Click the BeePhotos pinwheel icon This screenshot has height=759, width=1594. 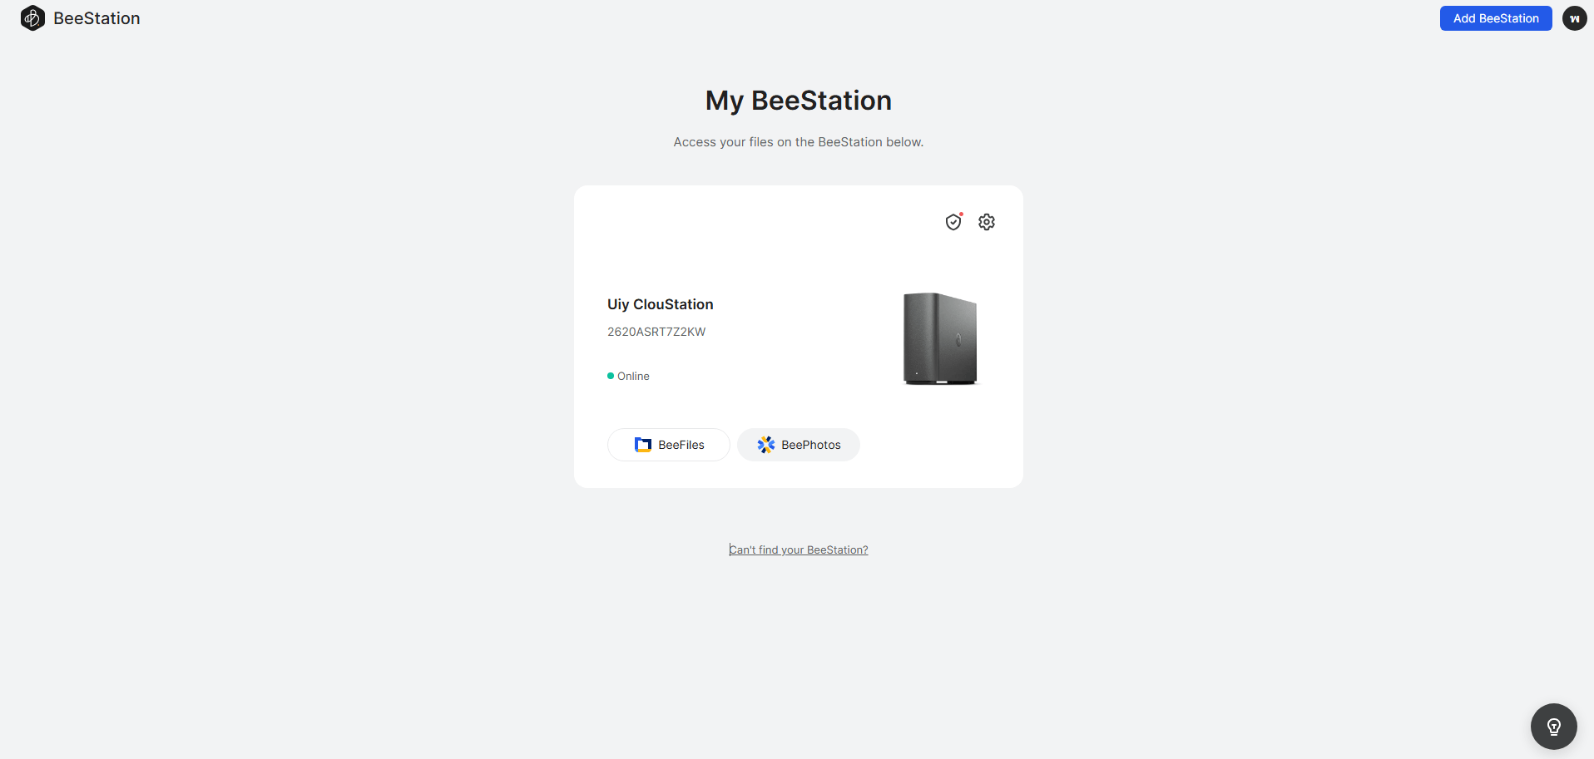point(766,445)
